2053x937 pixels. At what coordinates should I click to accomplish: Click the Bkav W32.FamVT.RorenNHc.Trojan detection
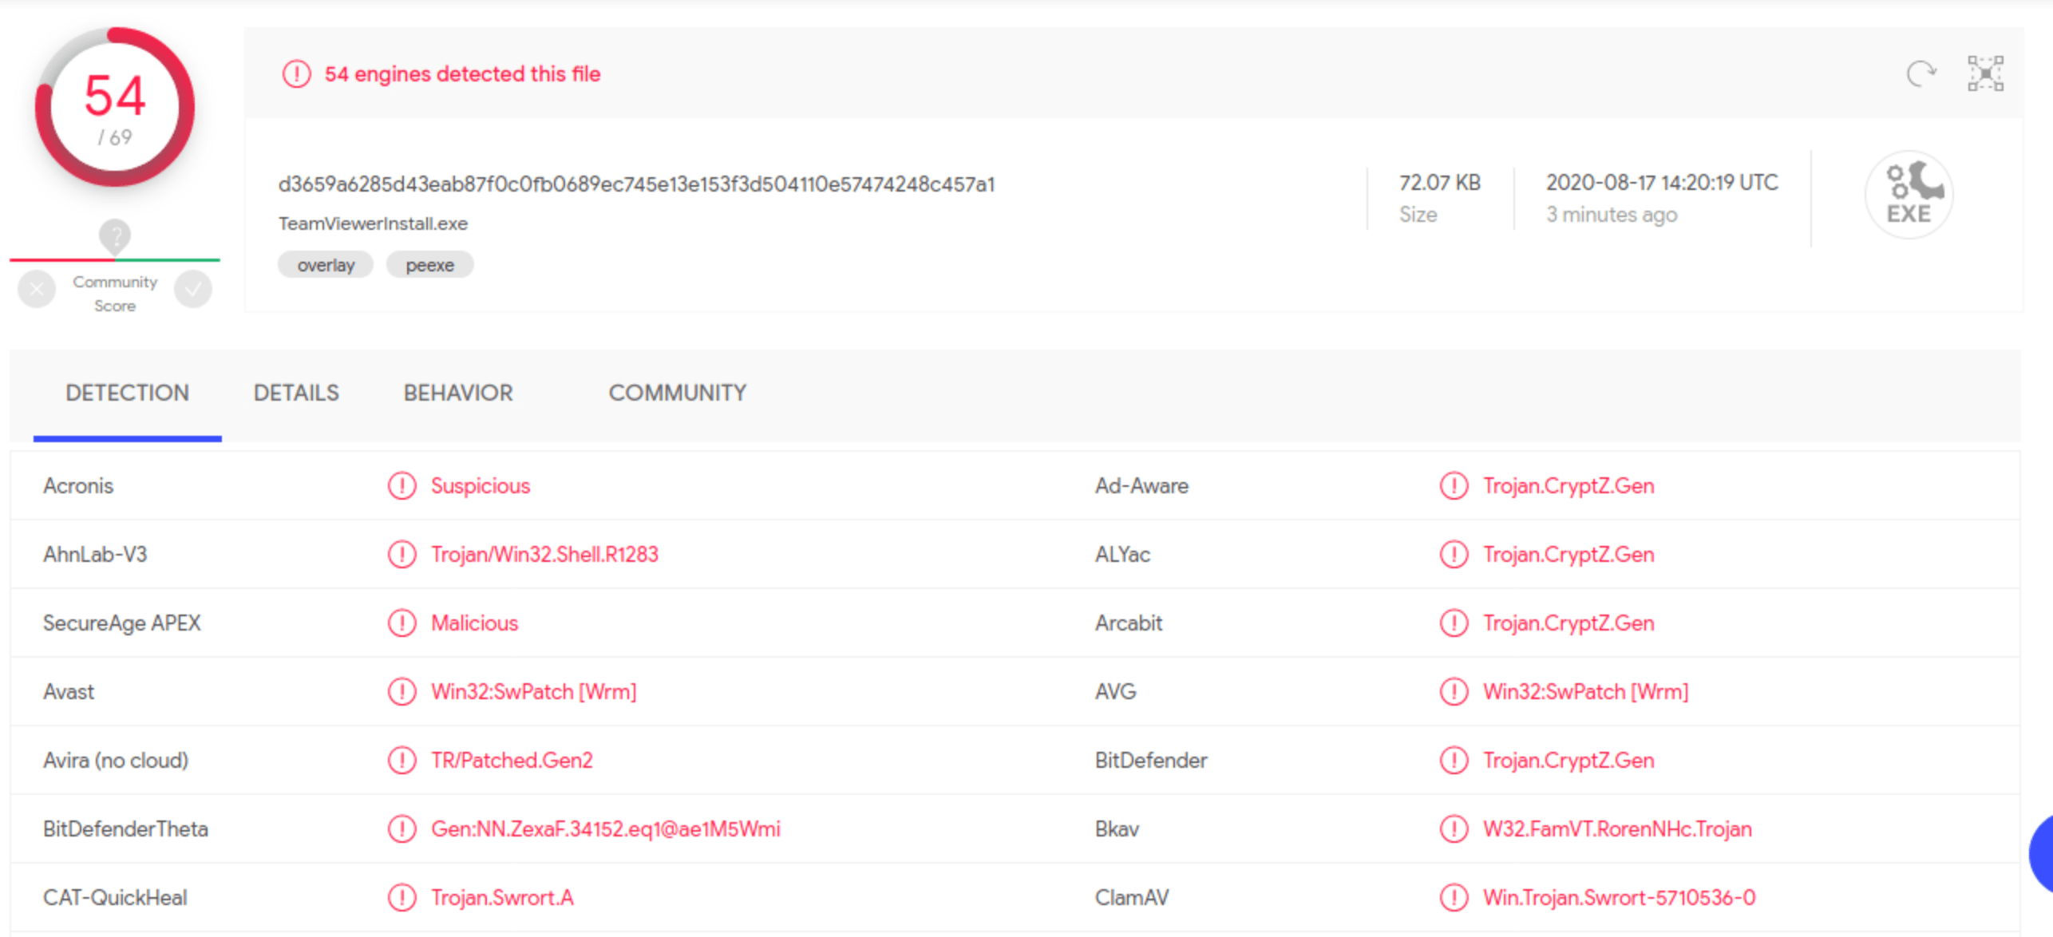(1617, 829)
